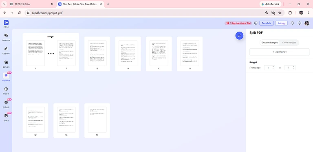Open the browser Extensions puzzle icon
The width and height of the screenshot is (313, 152).
290,13
